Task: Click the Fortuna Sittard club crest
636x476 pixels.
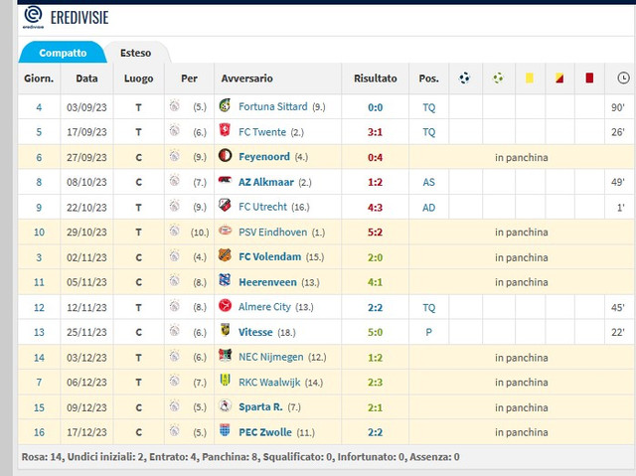Action: 225,105
